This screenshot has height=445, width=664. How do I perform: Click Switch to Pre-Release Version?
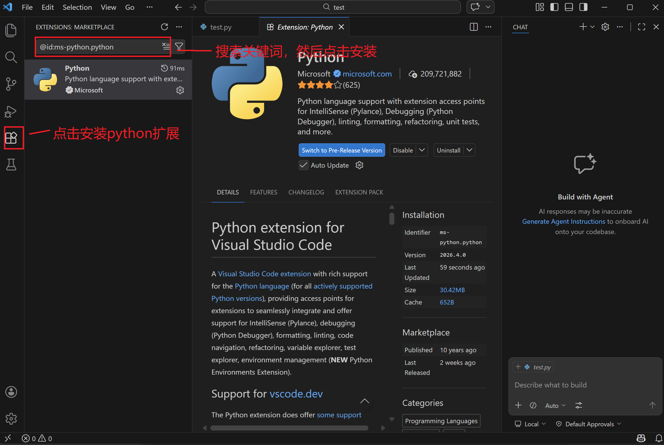click(342, 150)
